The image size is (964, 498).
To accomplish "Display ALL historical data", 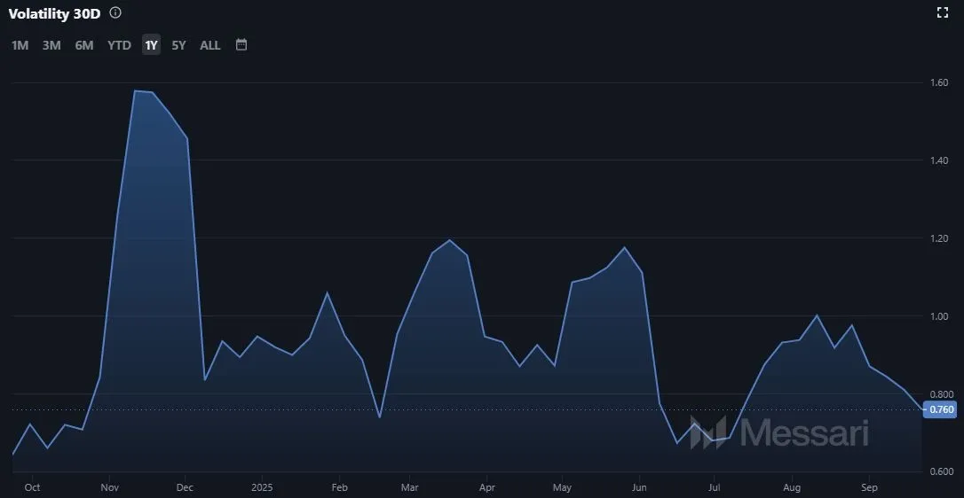I will (210, 45).
